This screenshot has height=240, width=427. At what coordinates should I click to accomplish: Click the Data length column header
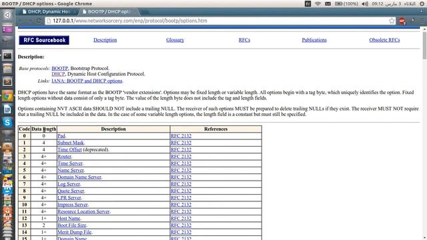click(43, 129)
